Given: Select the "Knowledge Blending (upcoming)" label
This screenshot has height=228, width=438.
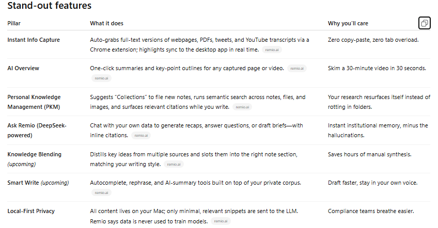Looking at the screenshot, I should click(x=35, y=159).
